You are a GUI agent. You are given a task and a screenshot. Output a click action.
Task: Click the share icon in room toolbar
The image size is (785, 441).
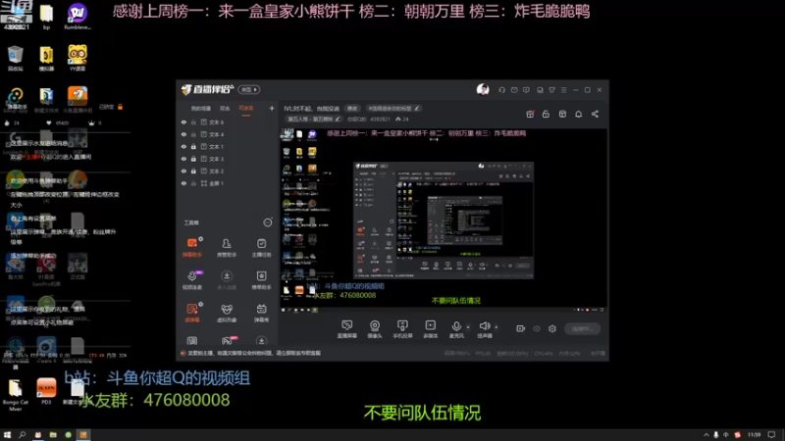pyautogui.click(x=595, y=114)
